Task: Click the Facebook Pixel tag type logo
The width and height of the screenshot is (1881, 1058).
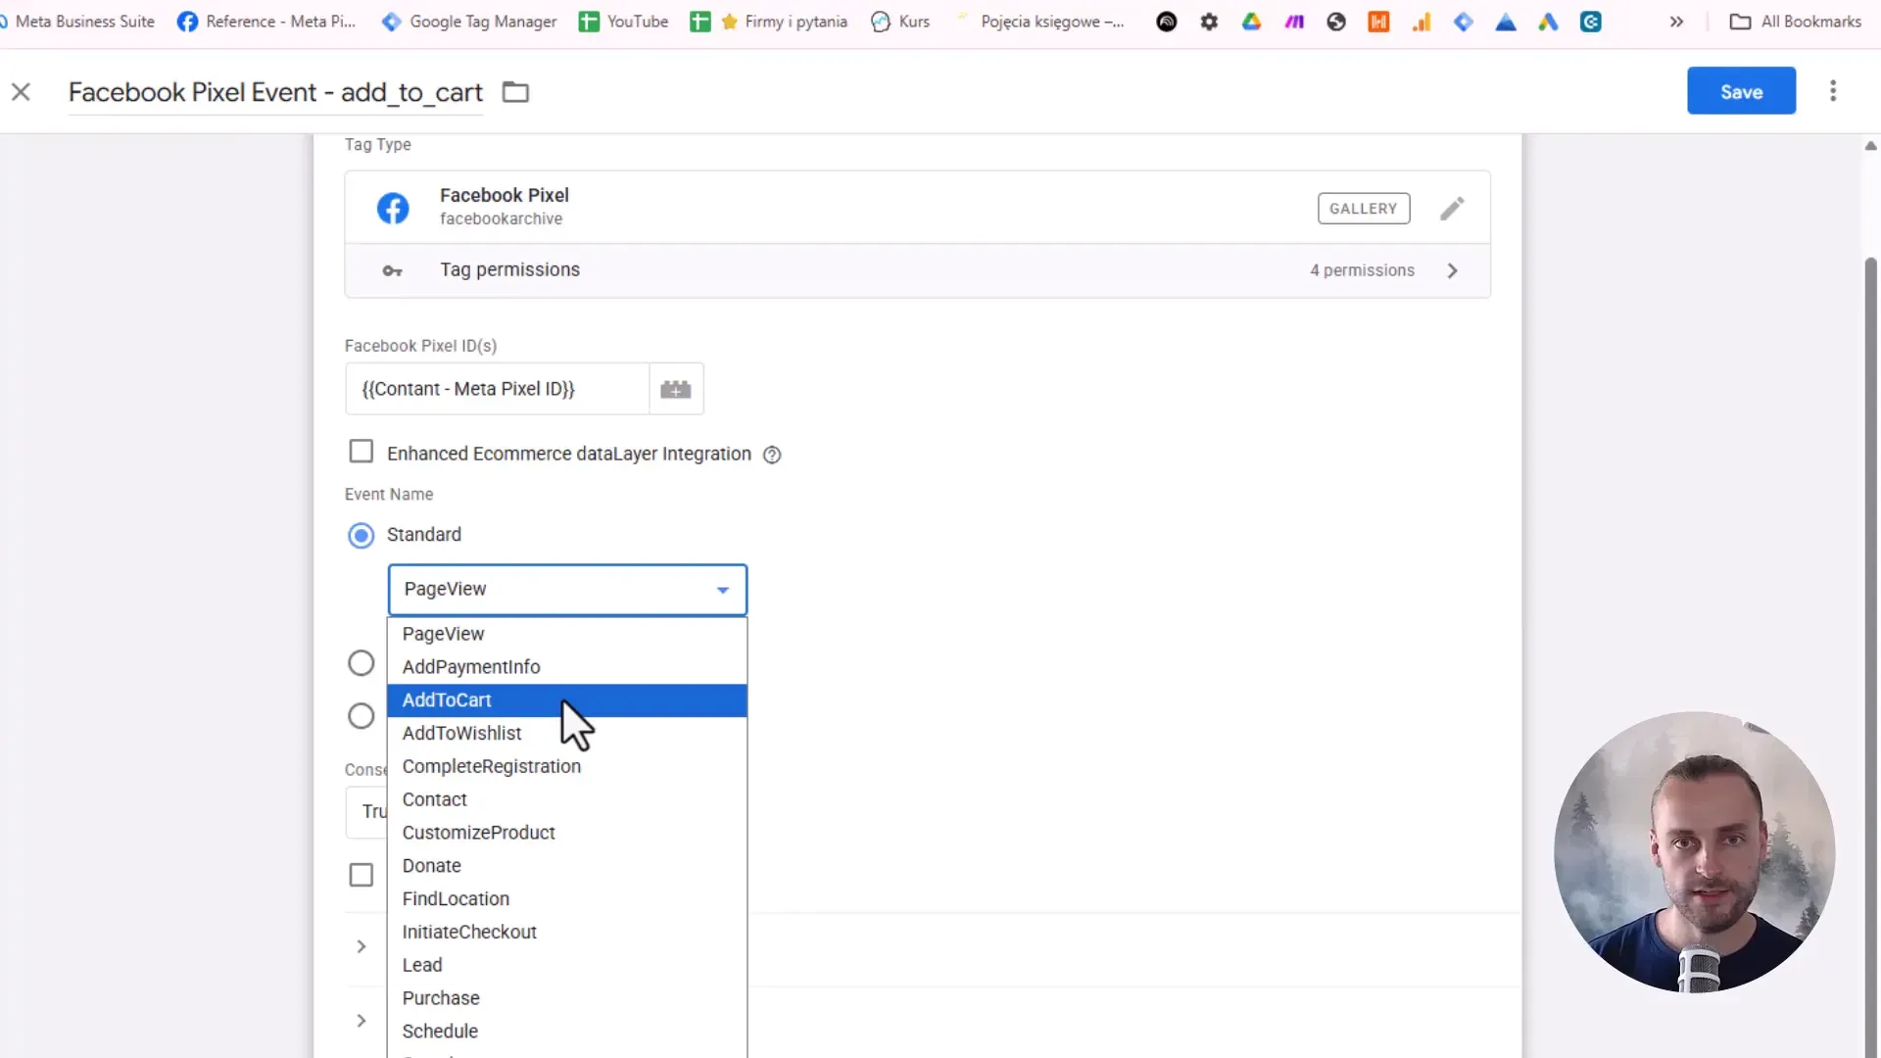Action: click(393, 208)
